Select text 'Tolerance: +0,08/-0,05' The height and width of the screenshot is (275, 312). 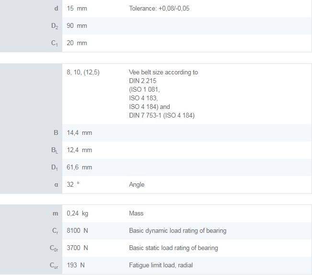point(159,8)
